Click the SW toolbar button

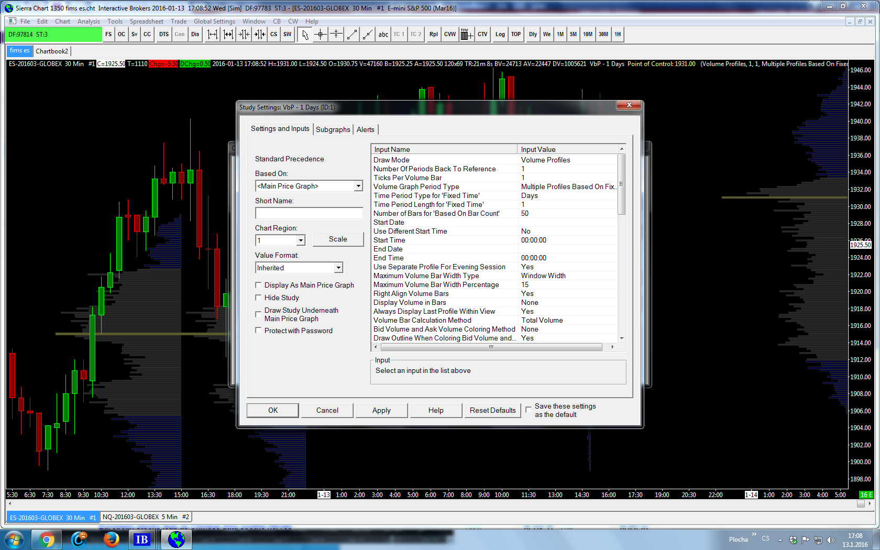[288, 35]
